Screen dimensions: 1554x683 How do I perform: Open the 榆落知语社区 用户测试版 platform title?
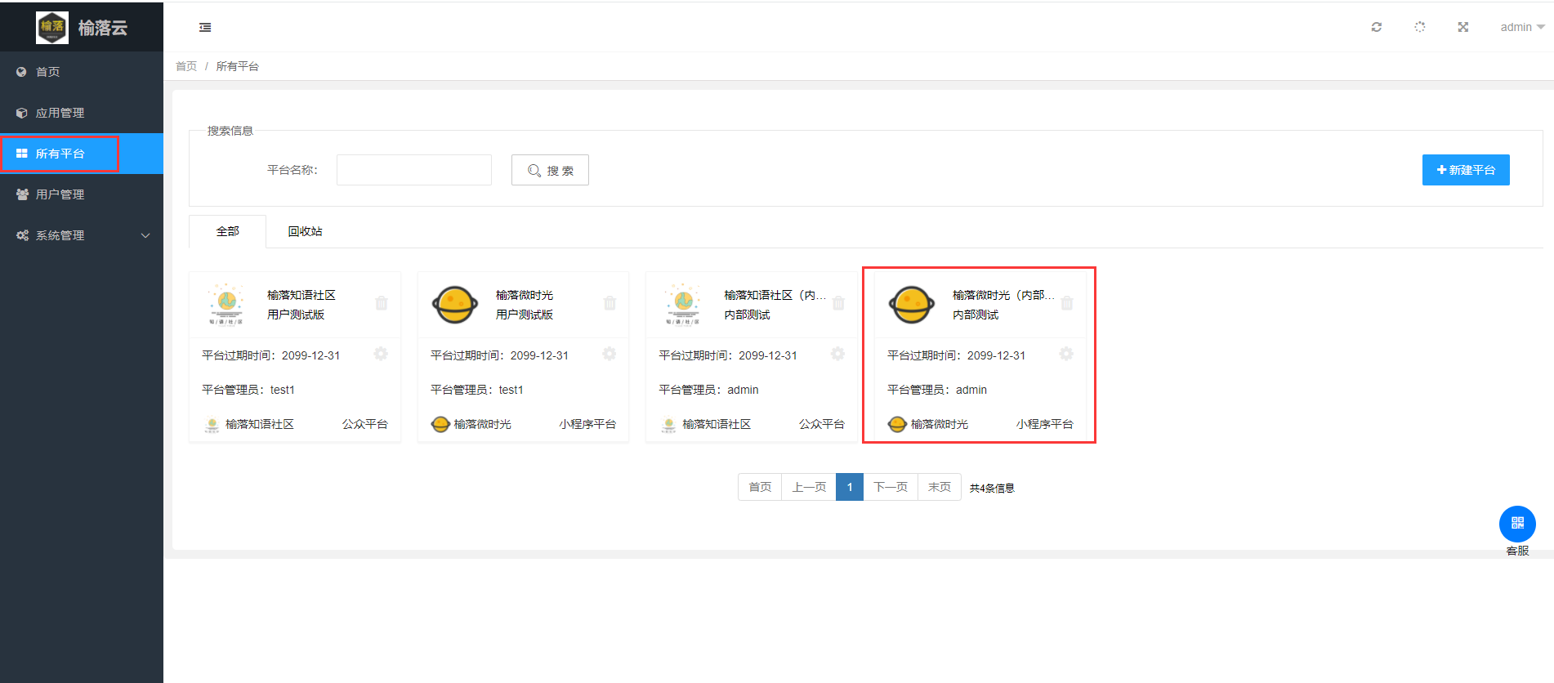click(301, 295)
